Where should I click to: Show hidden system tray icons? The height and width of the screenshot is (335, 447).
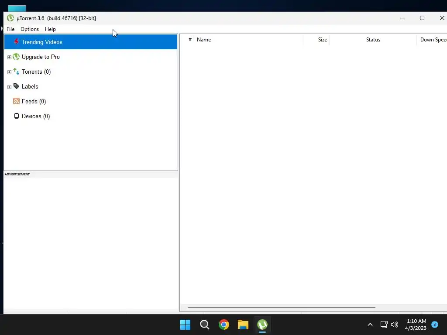coord(370,325)
